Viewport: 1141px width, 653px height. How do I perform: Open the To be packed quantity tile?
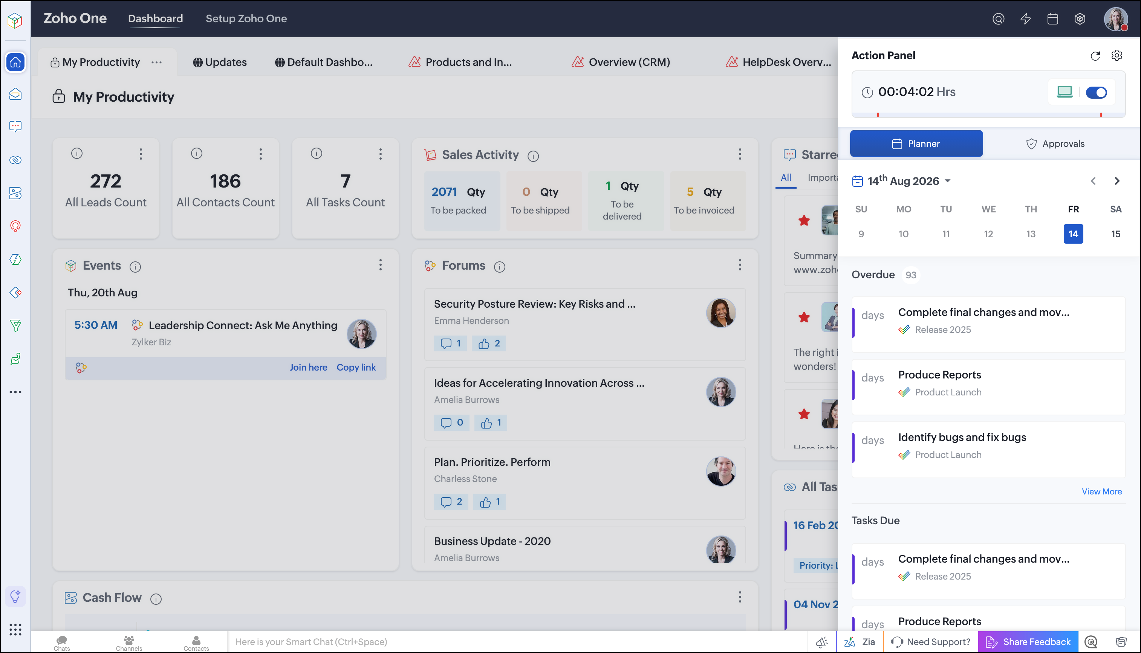point(462,201)
